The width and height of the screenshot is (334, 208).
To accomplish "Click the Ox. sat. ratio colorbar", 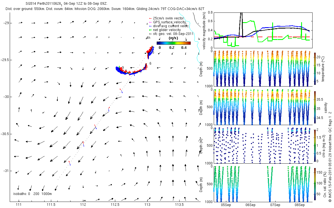I will click(315, 184).
